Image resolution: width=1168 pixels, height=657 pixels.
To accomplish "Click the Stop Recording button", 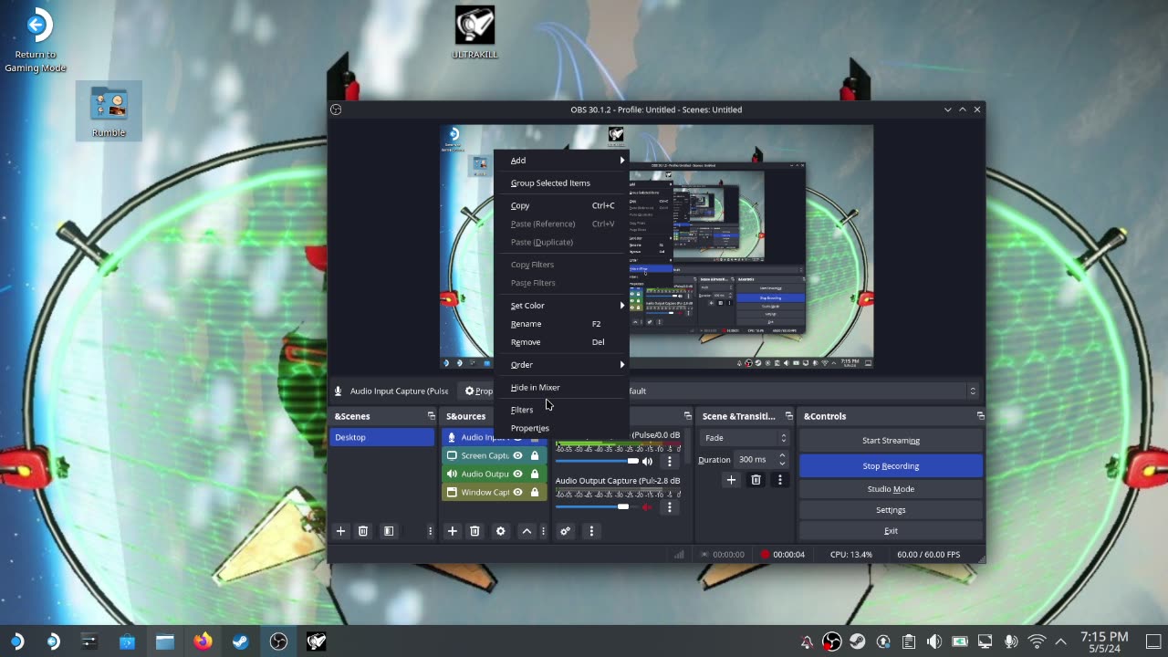I will pos(891,466).
